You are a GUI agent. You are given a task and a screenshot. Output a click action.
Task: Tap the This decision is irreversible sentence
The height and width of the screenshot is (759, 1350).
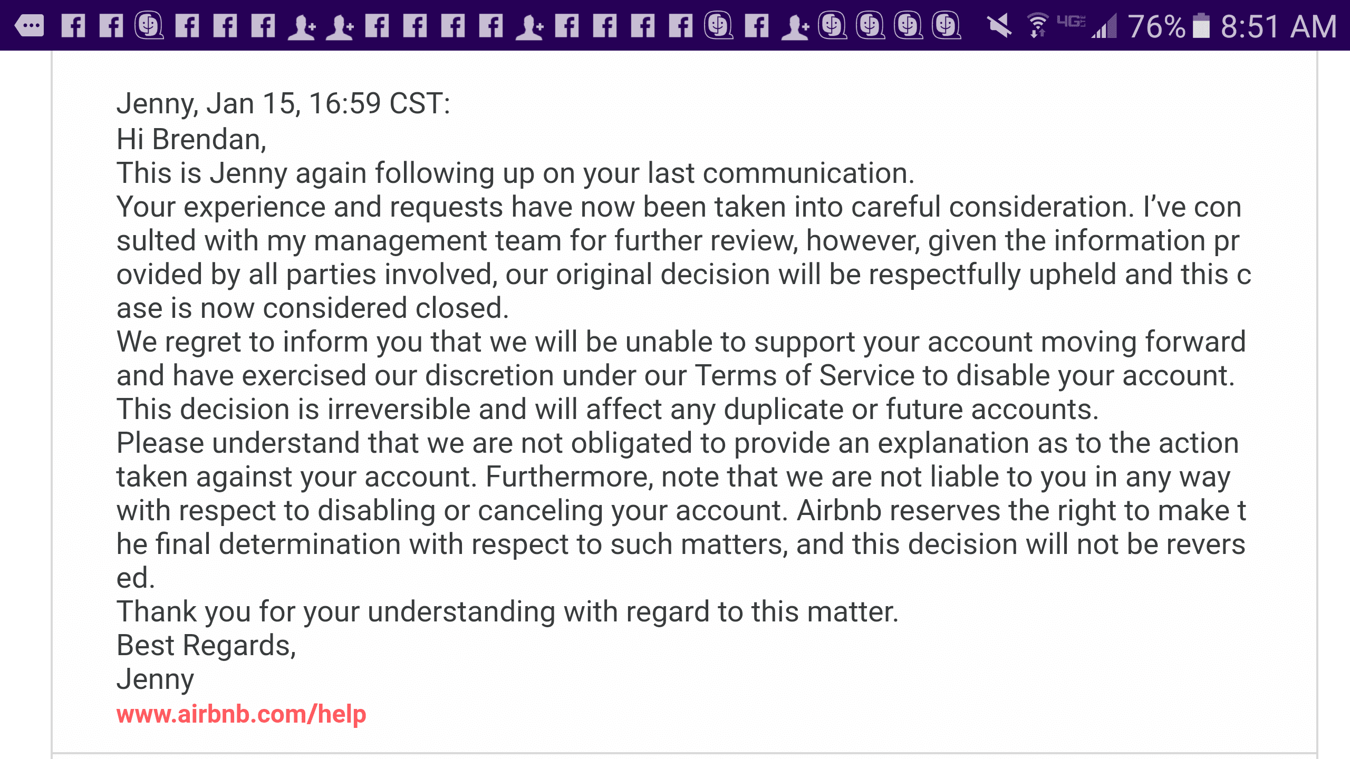point(607,410)
